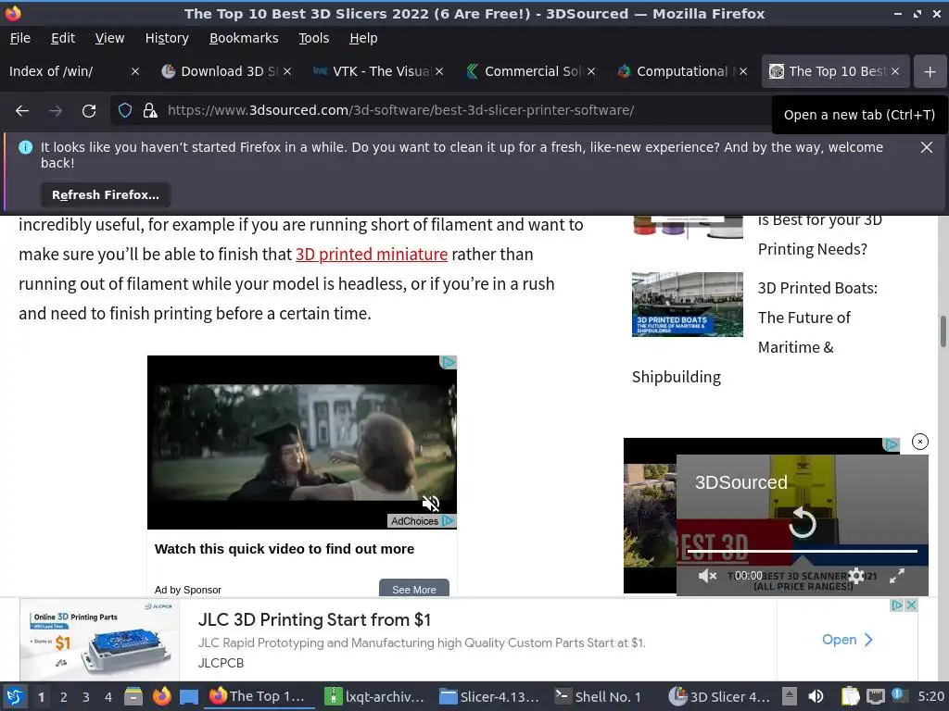Viewport: 949px width, 711px height.
Task: Switch to virtual desktop 2
Action: point(64,697)
